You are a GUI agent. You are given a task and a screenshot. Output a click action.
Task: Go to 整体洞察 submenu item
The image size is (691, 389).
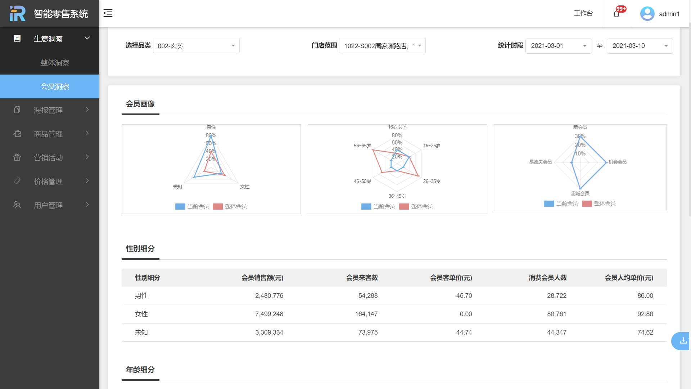pos(55,63)
